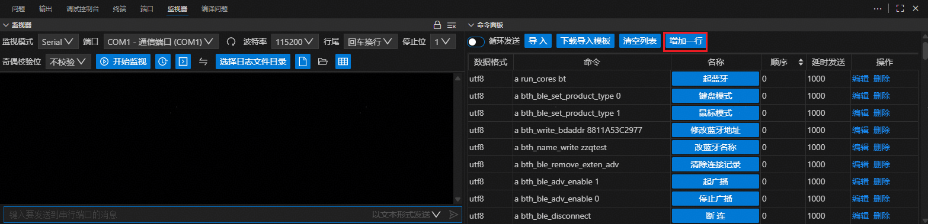
Task: Click the 延时发送 column header
Action: pyautogui.click(x=828, y=62)
